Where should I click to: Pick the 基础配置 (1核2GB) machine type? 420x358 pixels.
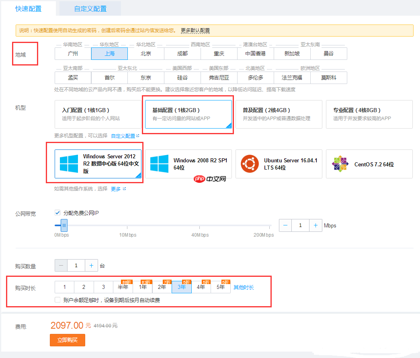pyautogui.click(x=188, y=115)
